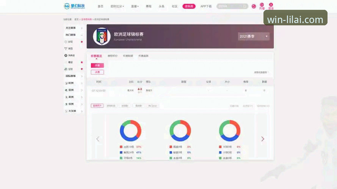Switch to the 杯赛数据 tab
Viewport: 337px width, 189px height.
tap(128, 56)
